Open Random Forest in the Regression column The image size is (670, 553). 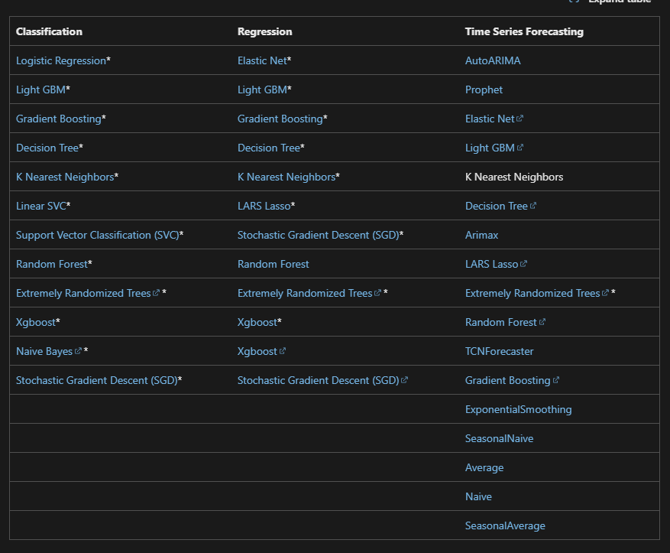pos(273,265)
